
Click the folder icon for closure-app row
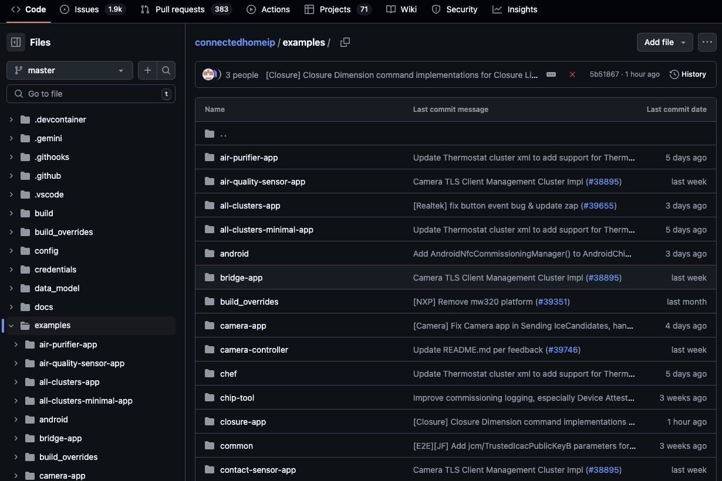coord(210,422)
